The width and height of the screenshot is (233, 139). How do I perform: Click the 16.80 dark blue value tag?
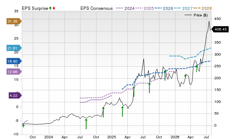tap(14, 61)
